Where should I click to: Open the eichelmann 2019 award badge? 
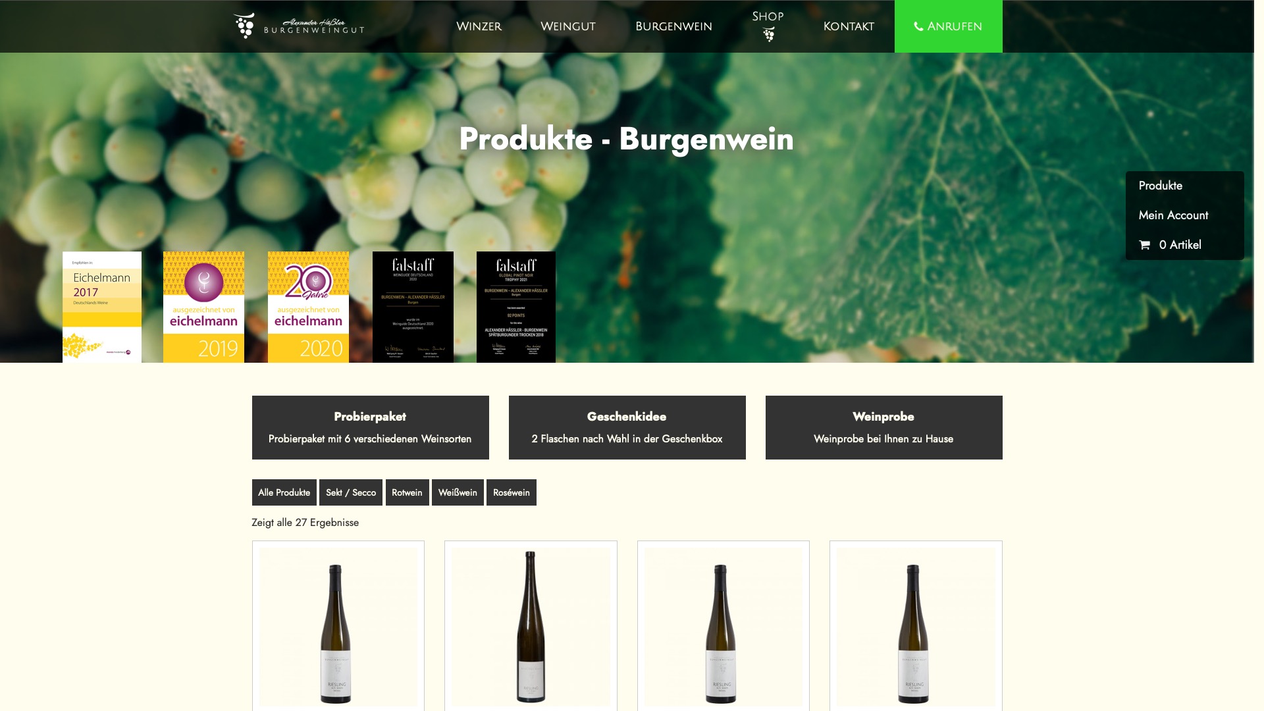tap(203, 307)
